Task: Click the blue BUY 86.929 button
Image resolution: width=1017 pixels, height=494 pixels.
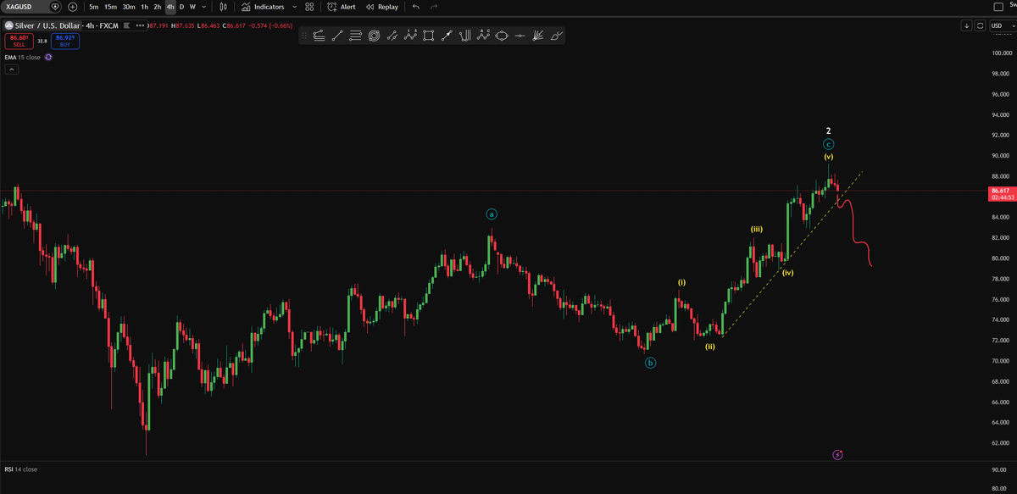Action: pyautogui.click(x=64, y=41)
